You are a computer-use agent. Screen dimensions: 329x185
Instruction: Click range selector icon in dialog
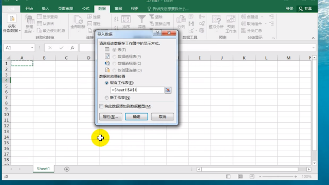(x=168, y=90)
